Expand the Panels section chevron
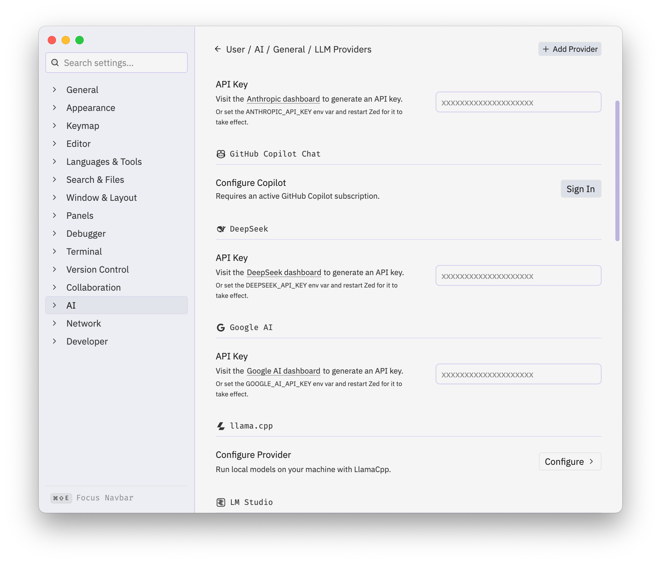661x564 pixels. pos(54,215)
